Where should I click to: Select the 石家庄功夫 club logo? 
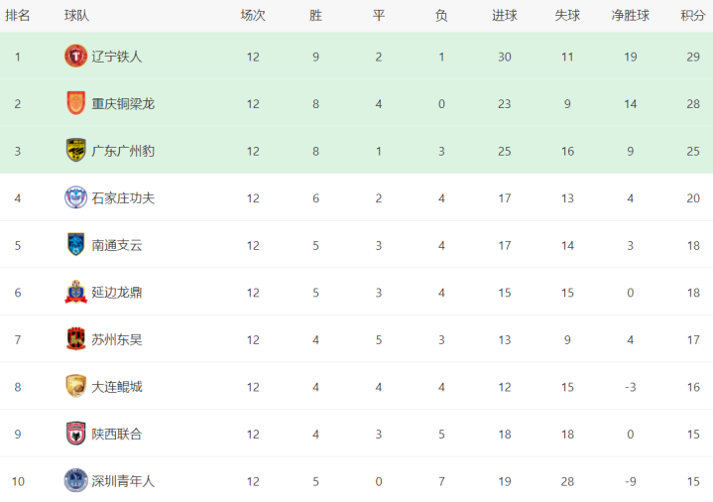(75, 197)
